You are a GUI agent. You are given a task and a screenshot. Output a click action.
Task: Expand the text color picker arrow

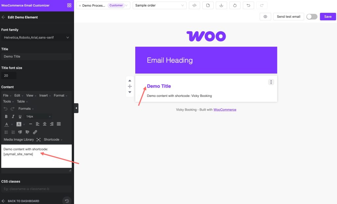coord(12,125)
